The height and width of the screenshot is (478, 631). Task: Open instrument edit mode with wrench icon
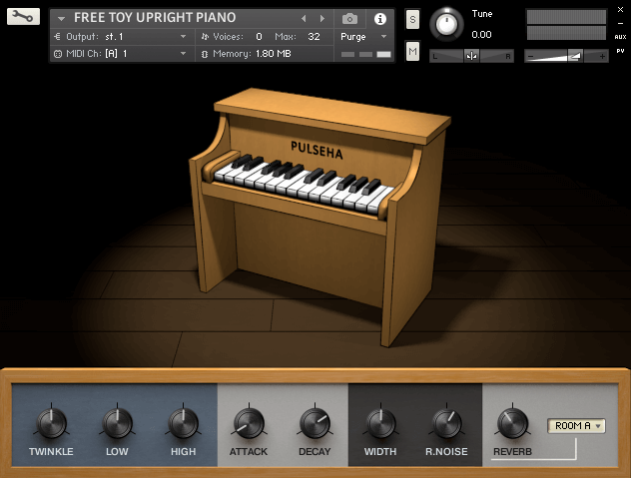[x=23, y=17]
